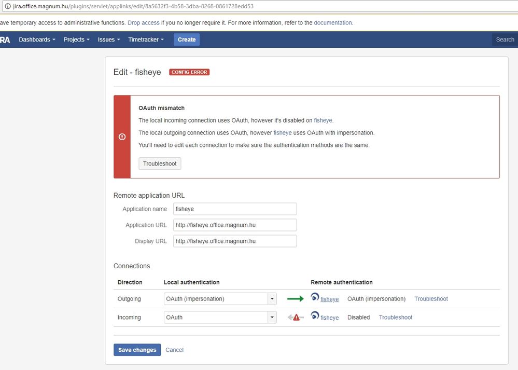
Task: Click the Drop access link
Action: (144, 23)
